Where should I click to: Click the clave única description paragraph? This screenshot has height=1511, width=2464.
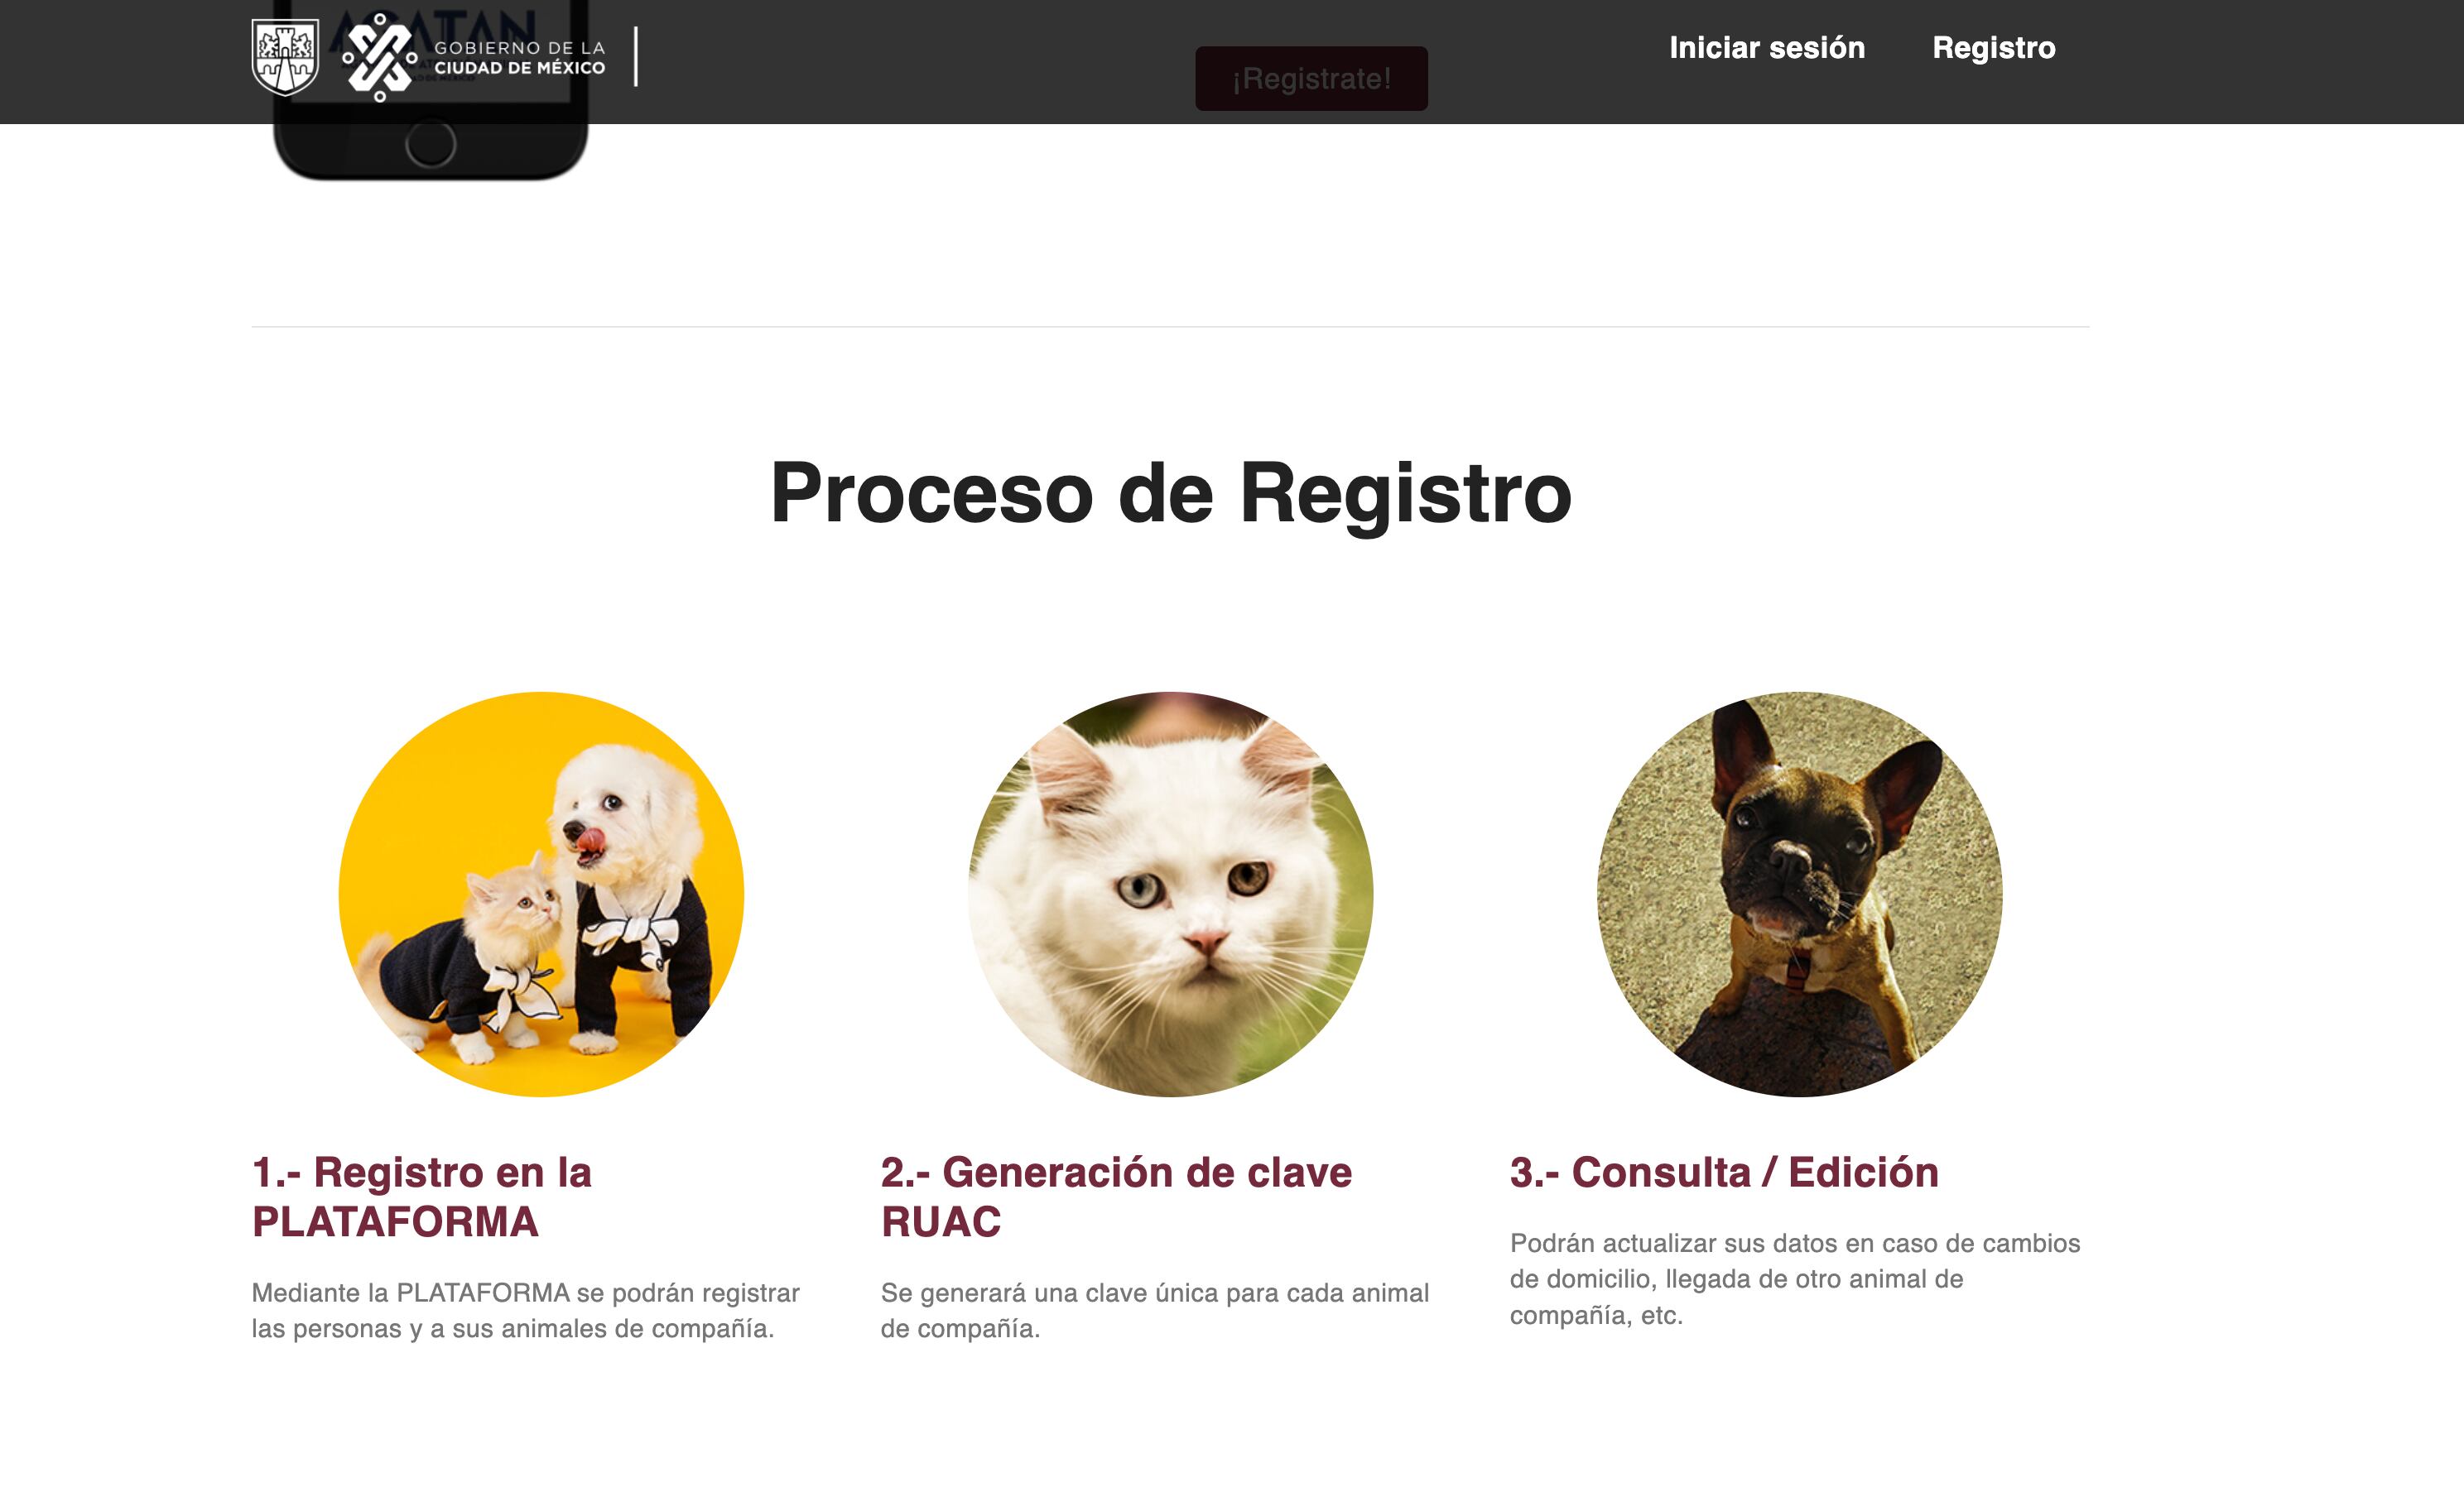click(x=1155, y=1310)
